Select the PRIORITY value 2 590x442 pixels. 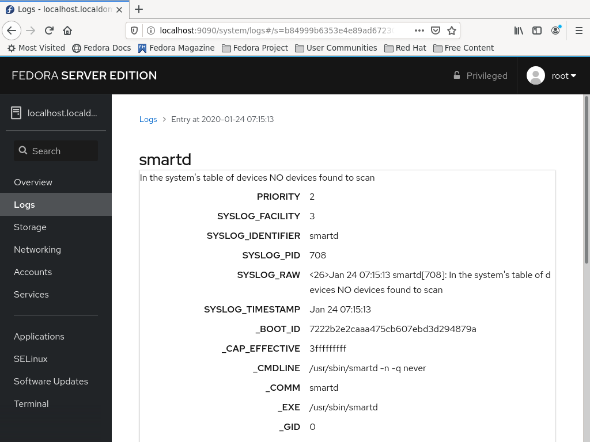(312, 197)
